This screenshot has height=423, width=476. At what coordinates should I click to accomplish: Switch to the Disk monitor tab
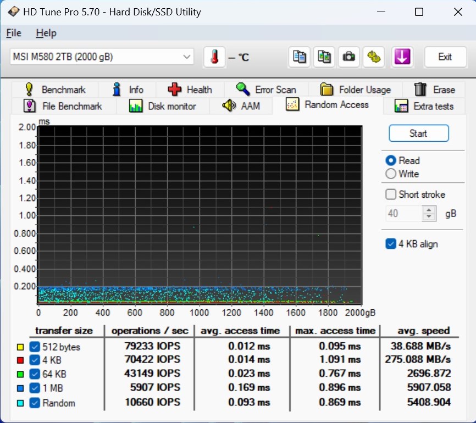[163, 106]
